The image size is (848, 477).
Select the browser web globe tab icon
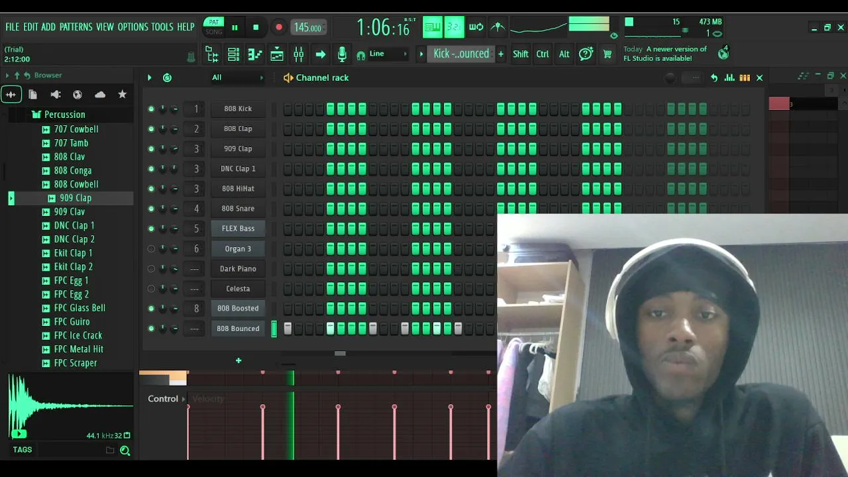(78, 95)
